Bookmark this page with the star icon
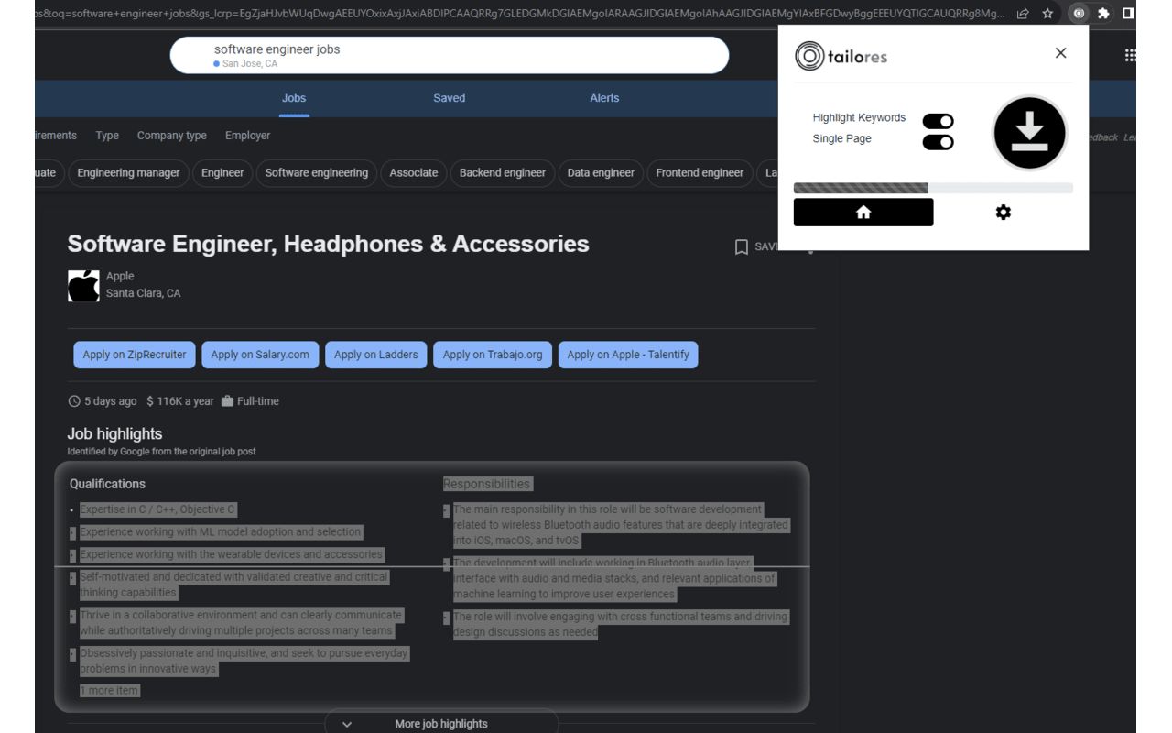Viewport: 1172px width, 733px height. [x=1047, y=14]
